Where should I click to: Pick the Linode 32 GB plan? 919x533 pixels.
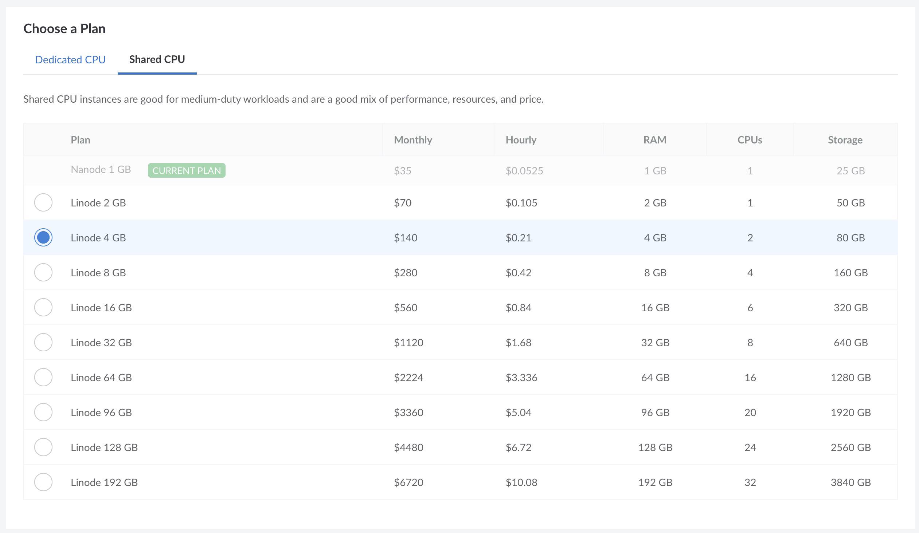point(43,342)
